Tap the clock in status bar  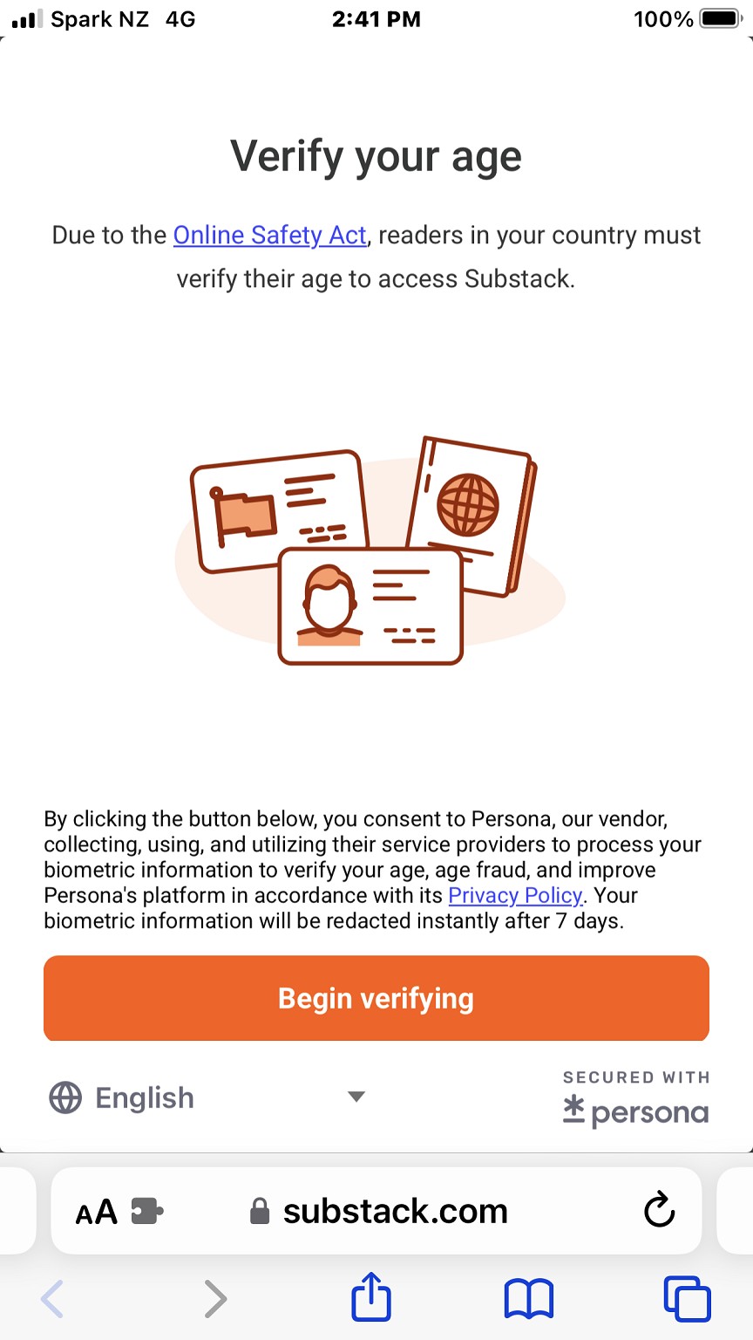[376, 19]
